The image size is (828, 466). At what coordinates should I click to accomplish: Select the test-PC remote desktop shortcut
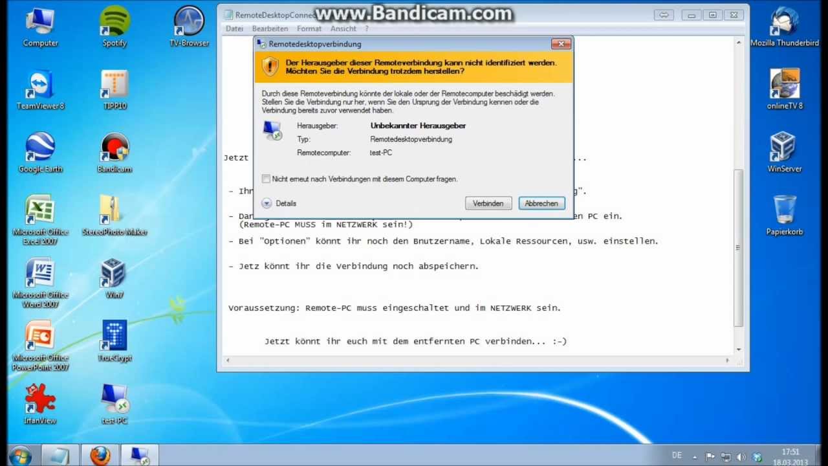pyautogui.click(x=114, y=404)
